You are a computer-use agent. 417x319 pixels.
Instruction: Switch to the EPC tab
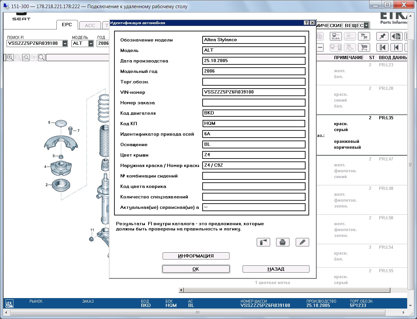(67, 25)
